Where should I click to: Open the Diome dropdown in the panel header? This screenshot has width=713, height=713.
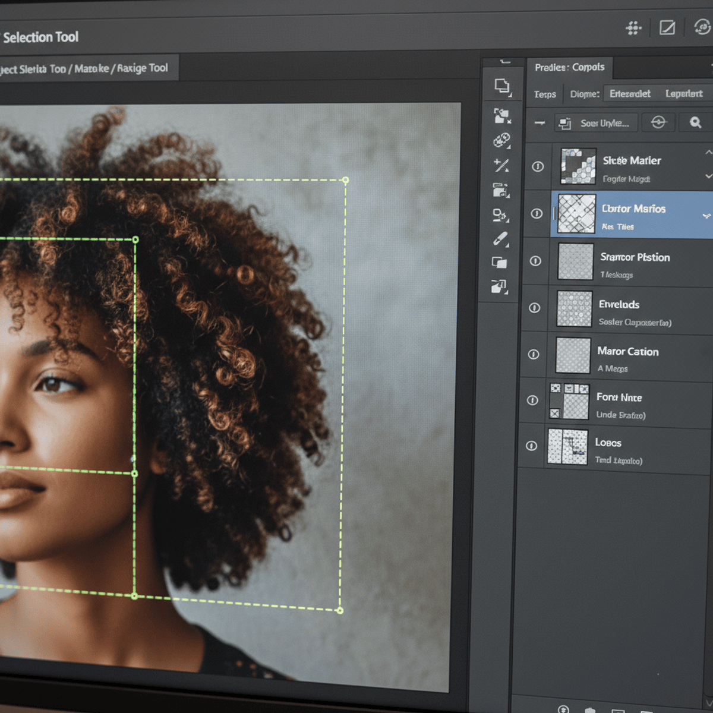[x=584, y=94]
